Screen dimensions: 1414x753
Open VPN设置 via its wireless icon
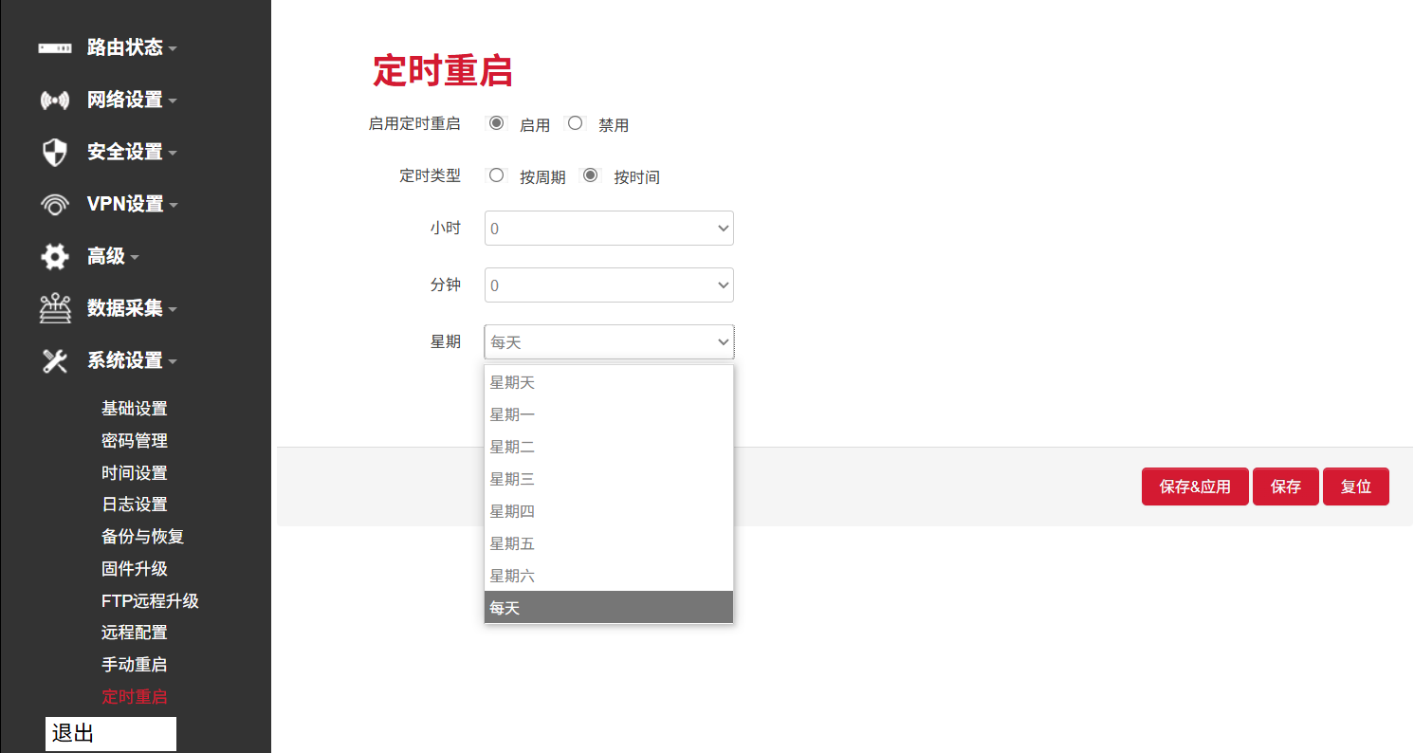(x=52, y=204)
